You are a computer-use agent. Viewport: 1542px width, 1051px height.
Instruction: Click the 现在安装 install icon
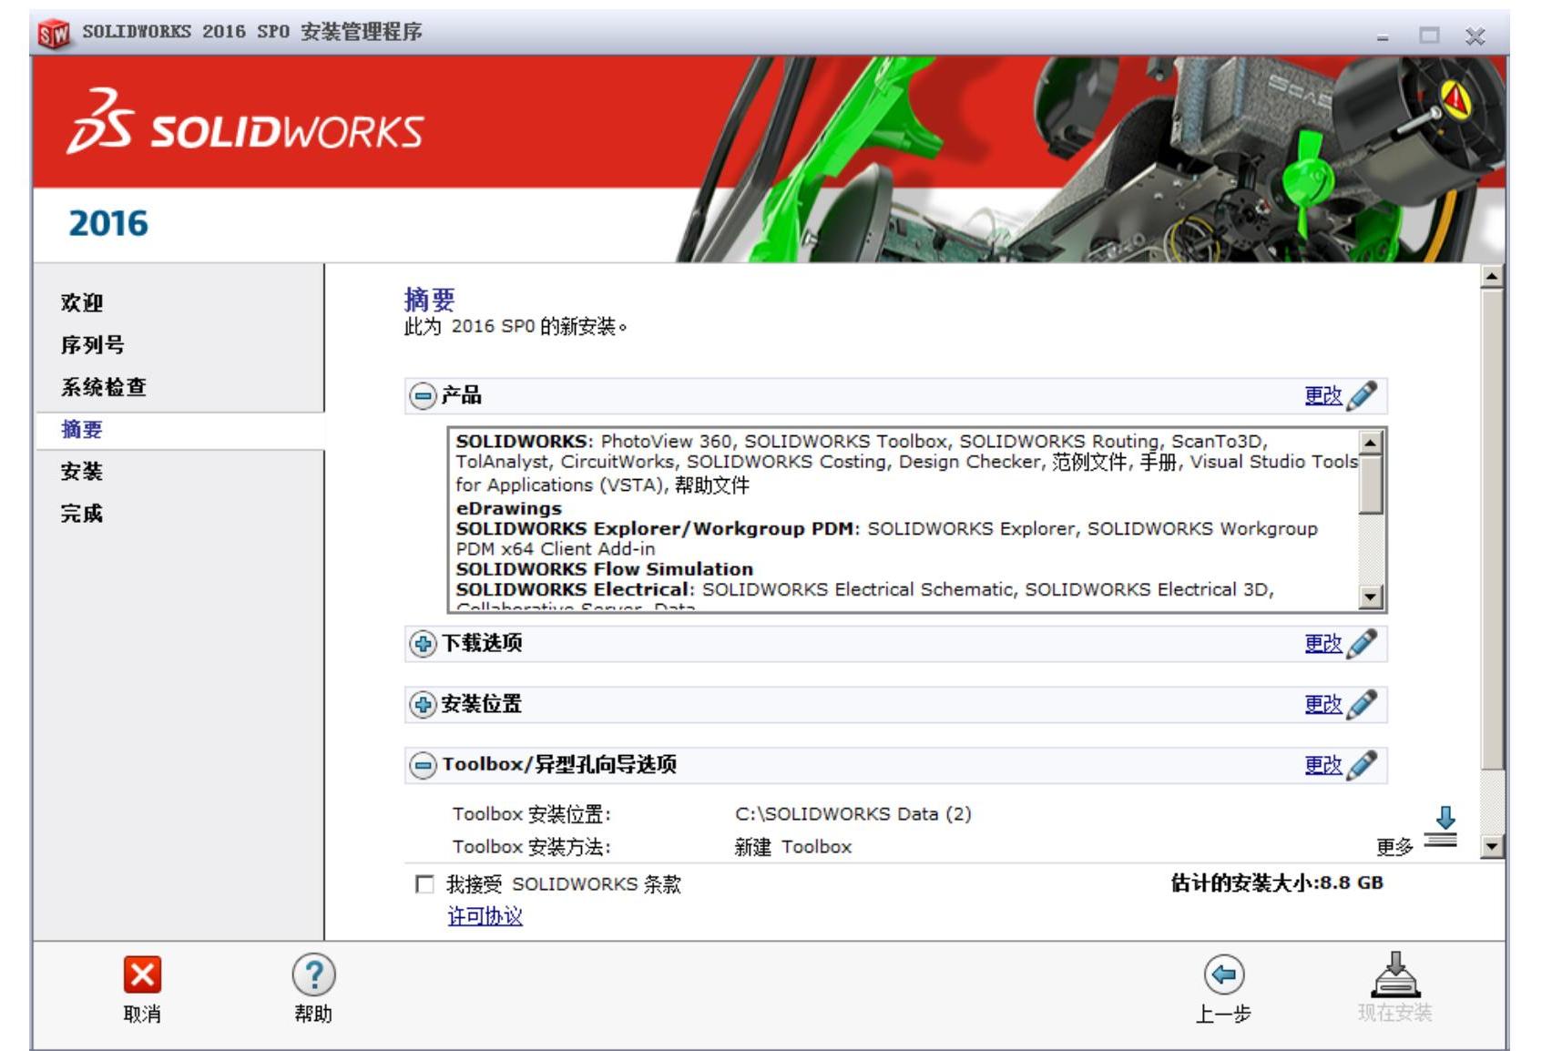[1395, 974]
